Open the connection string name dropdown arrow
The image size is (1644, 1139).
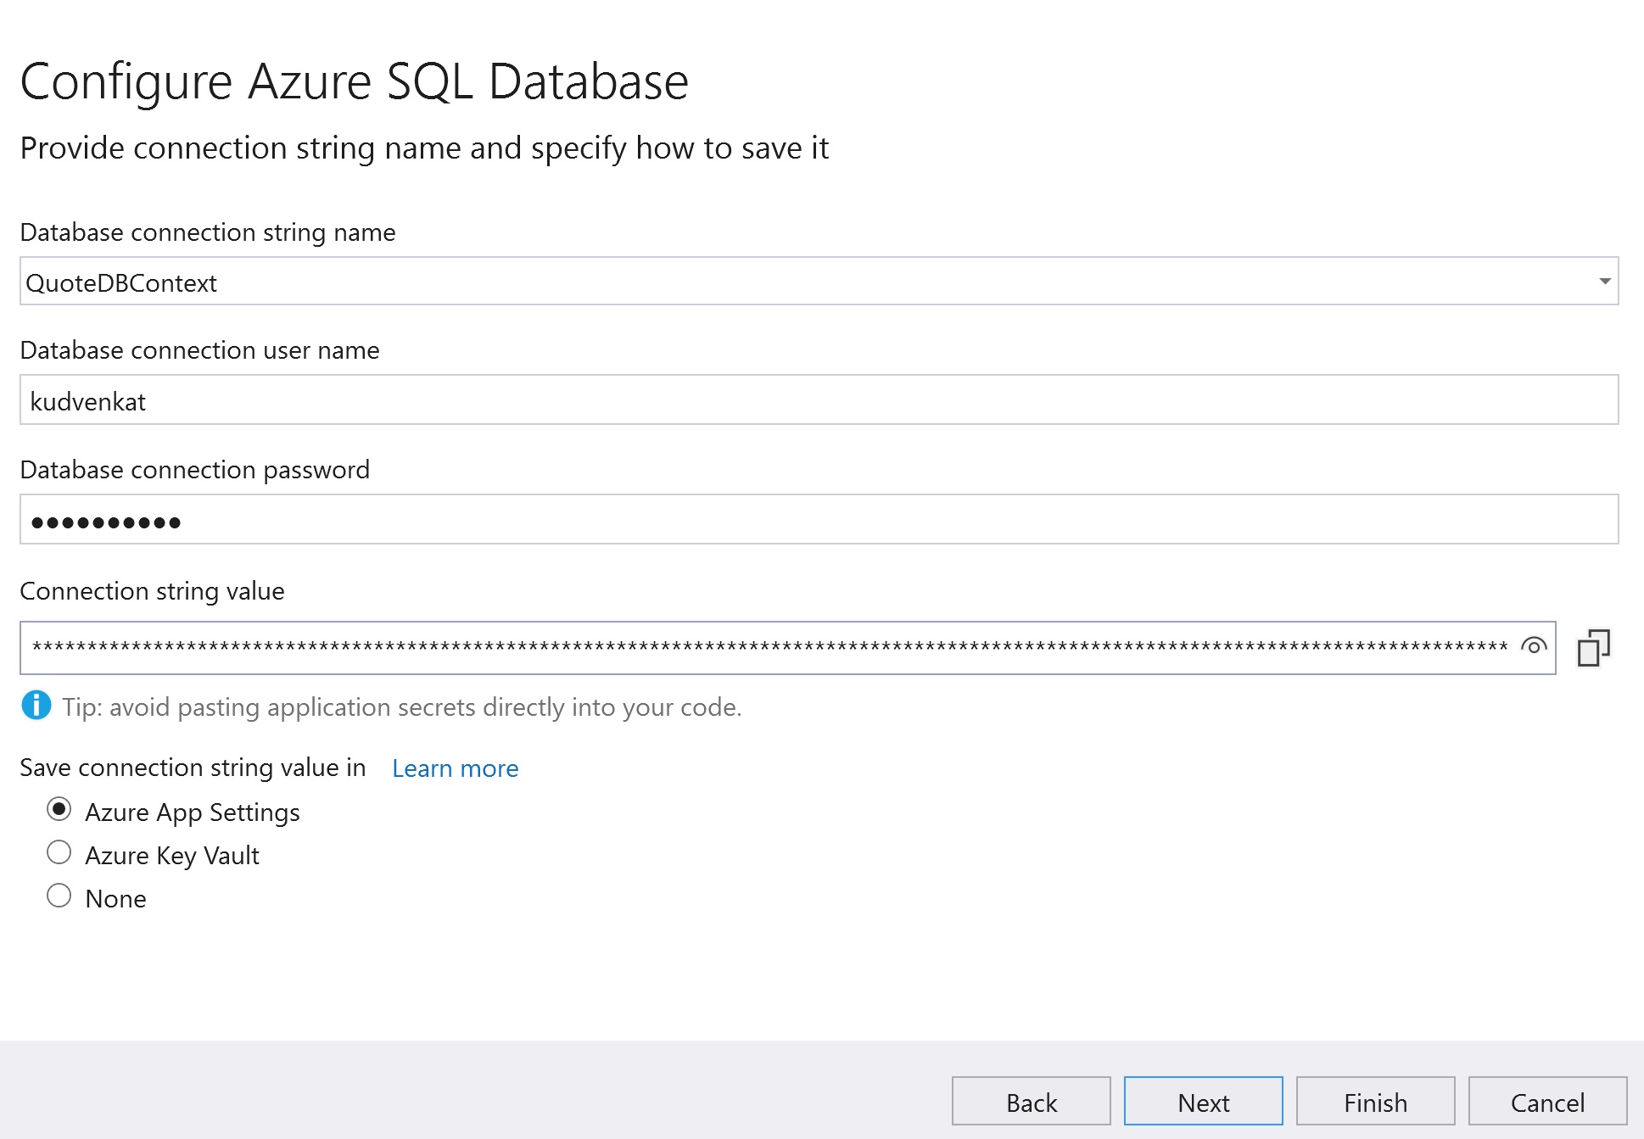[1604, 282]
